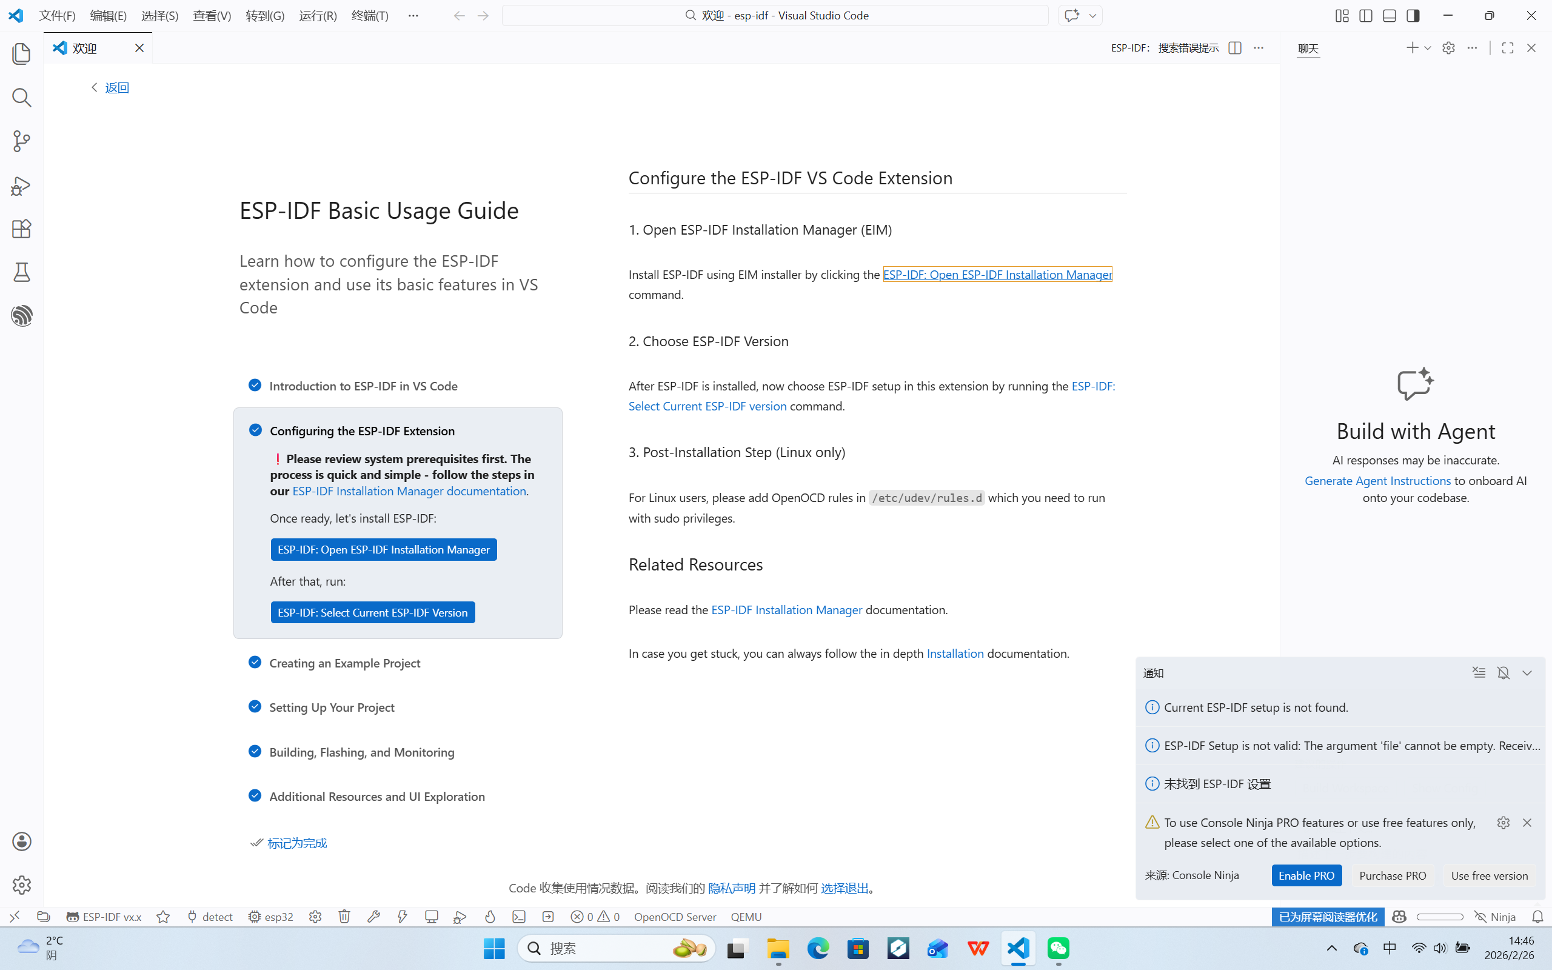The image size is (1552, 970).
Task: Open the Source Control view
Action: tap(22, 141)
